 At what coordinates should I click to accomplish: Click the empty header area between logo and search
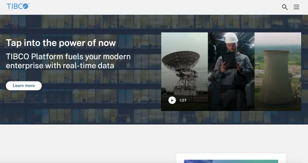pyautogui.click(x=150, y=7)
